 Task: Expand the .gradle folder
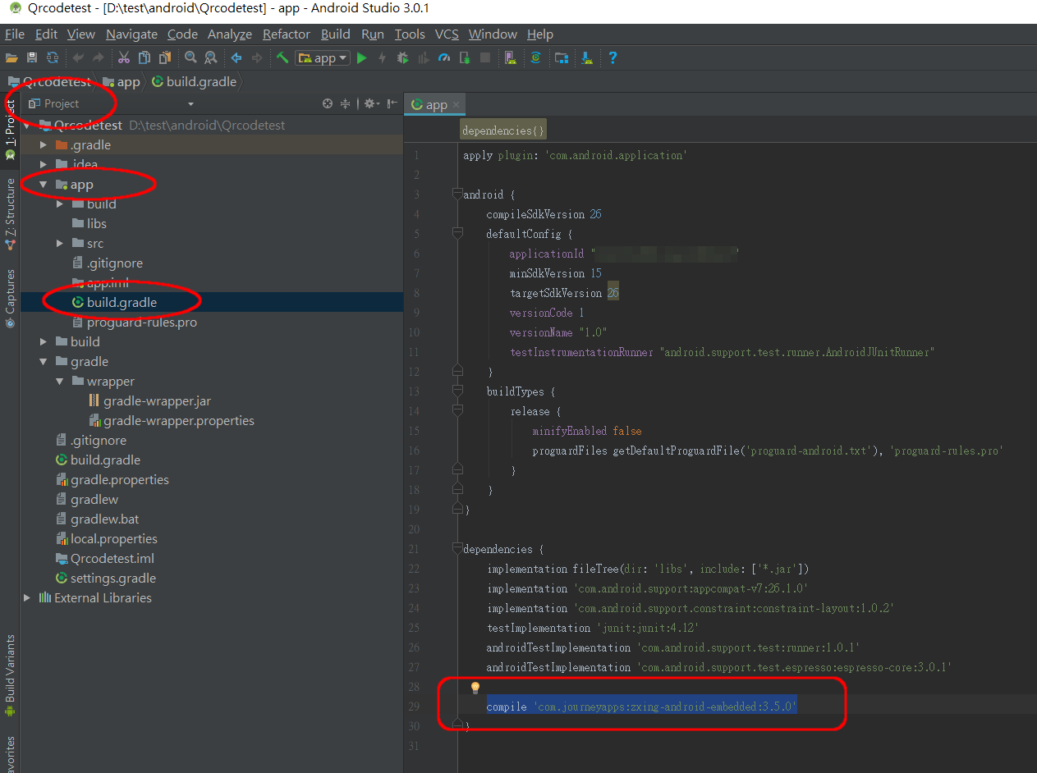click(x=43, y=145)
